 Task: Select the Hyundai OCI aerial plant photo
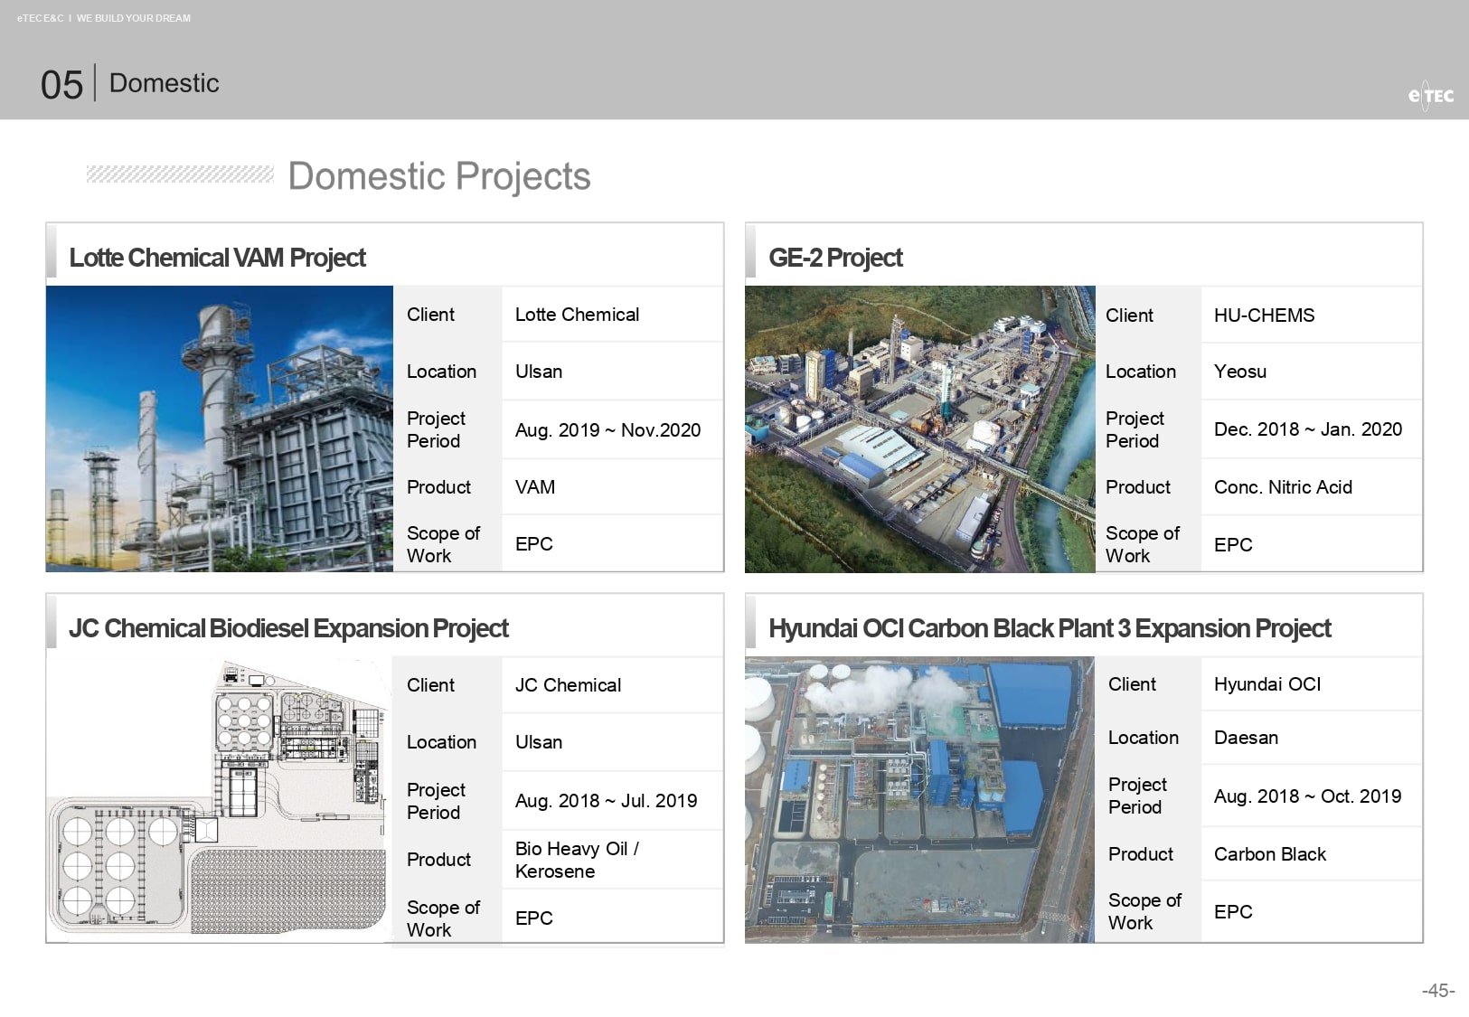pyautogui.click(x=919, y=800)
